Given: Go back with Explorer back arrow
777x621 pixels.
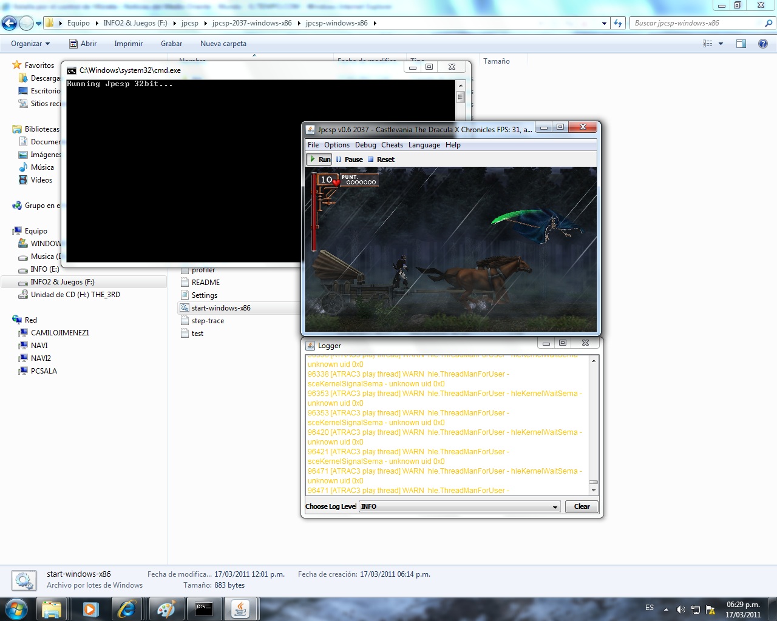Looking at the screenshot, I should 10,23.
